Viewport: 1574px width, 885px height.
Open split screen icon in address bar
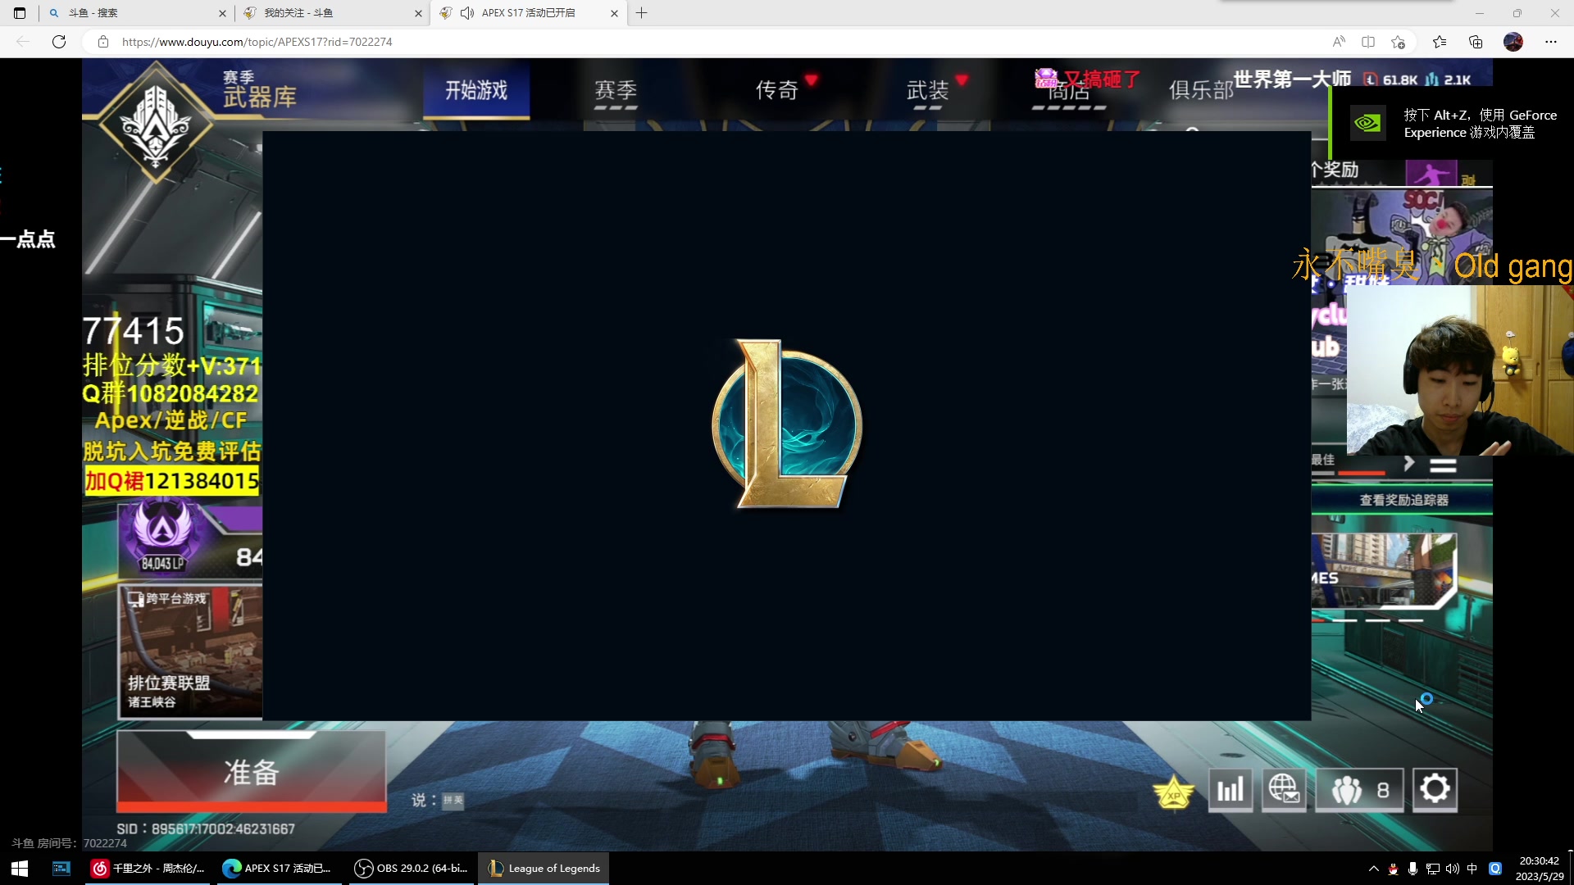click(1368, 42)
